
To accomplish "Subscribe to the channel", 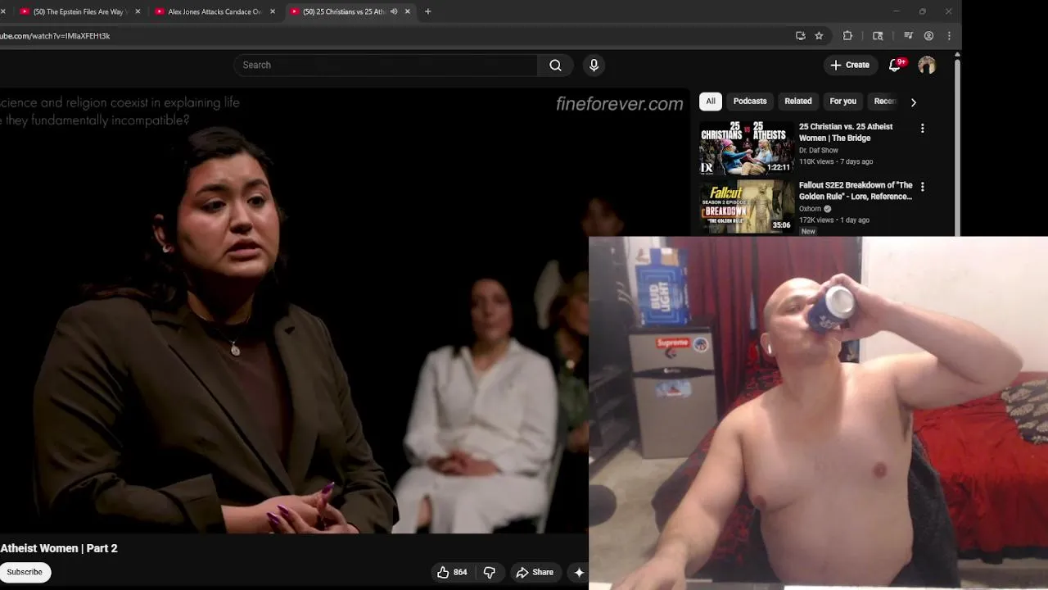I will pos(25,572).
